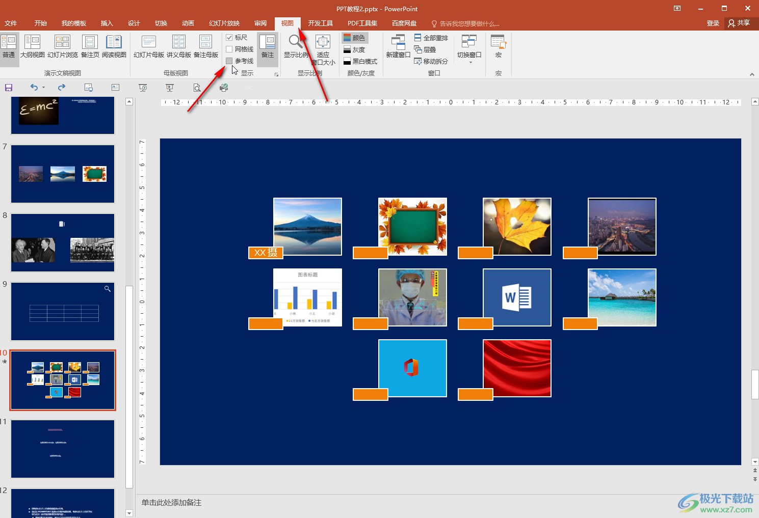Viewport: 759px width, 518px height.
Task: Open the 审阅 review tab
Action: [x=260, y=23]
